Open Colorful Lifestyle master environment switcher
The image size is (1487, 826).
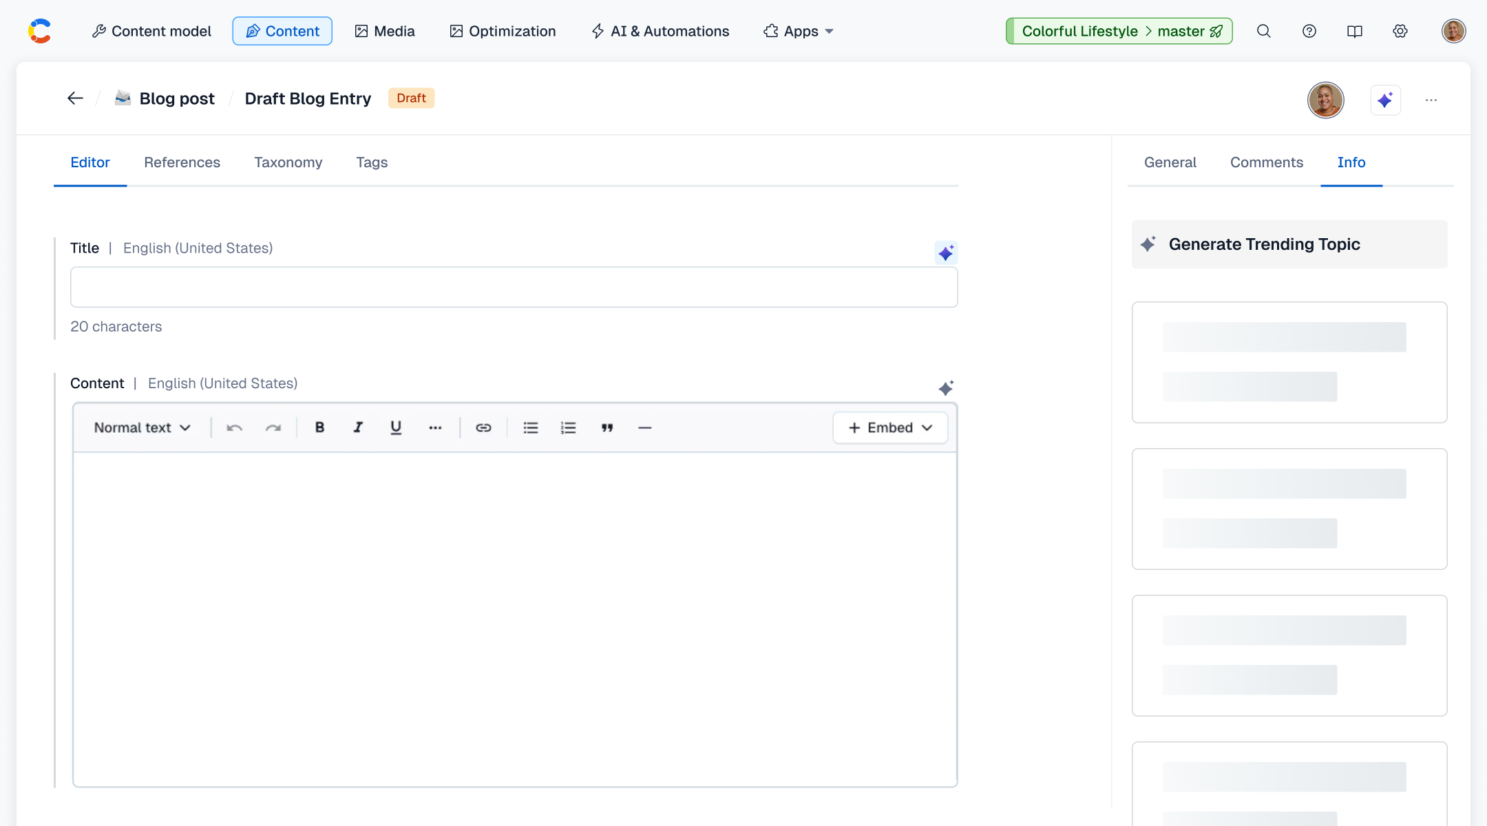1119,31
